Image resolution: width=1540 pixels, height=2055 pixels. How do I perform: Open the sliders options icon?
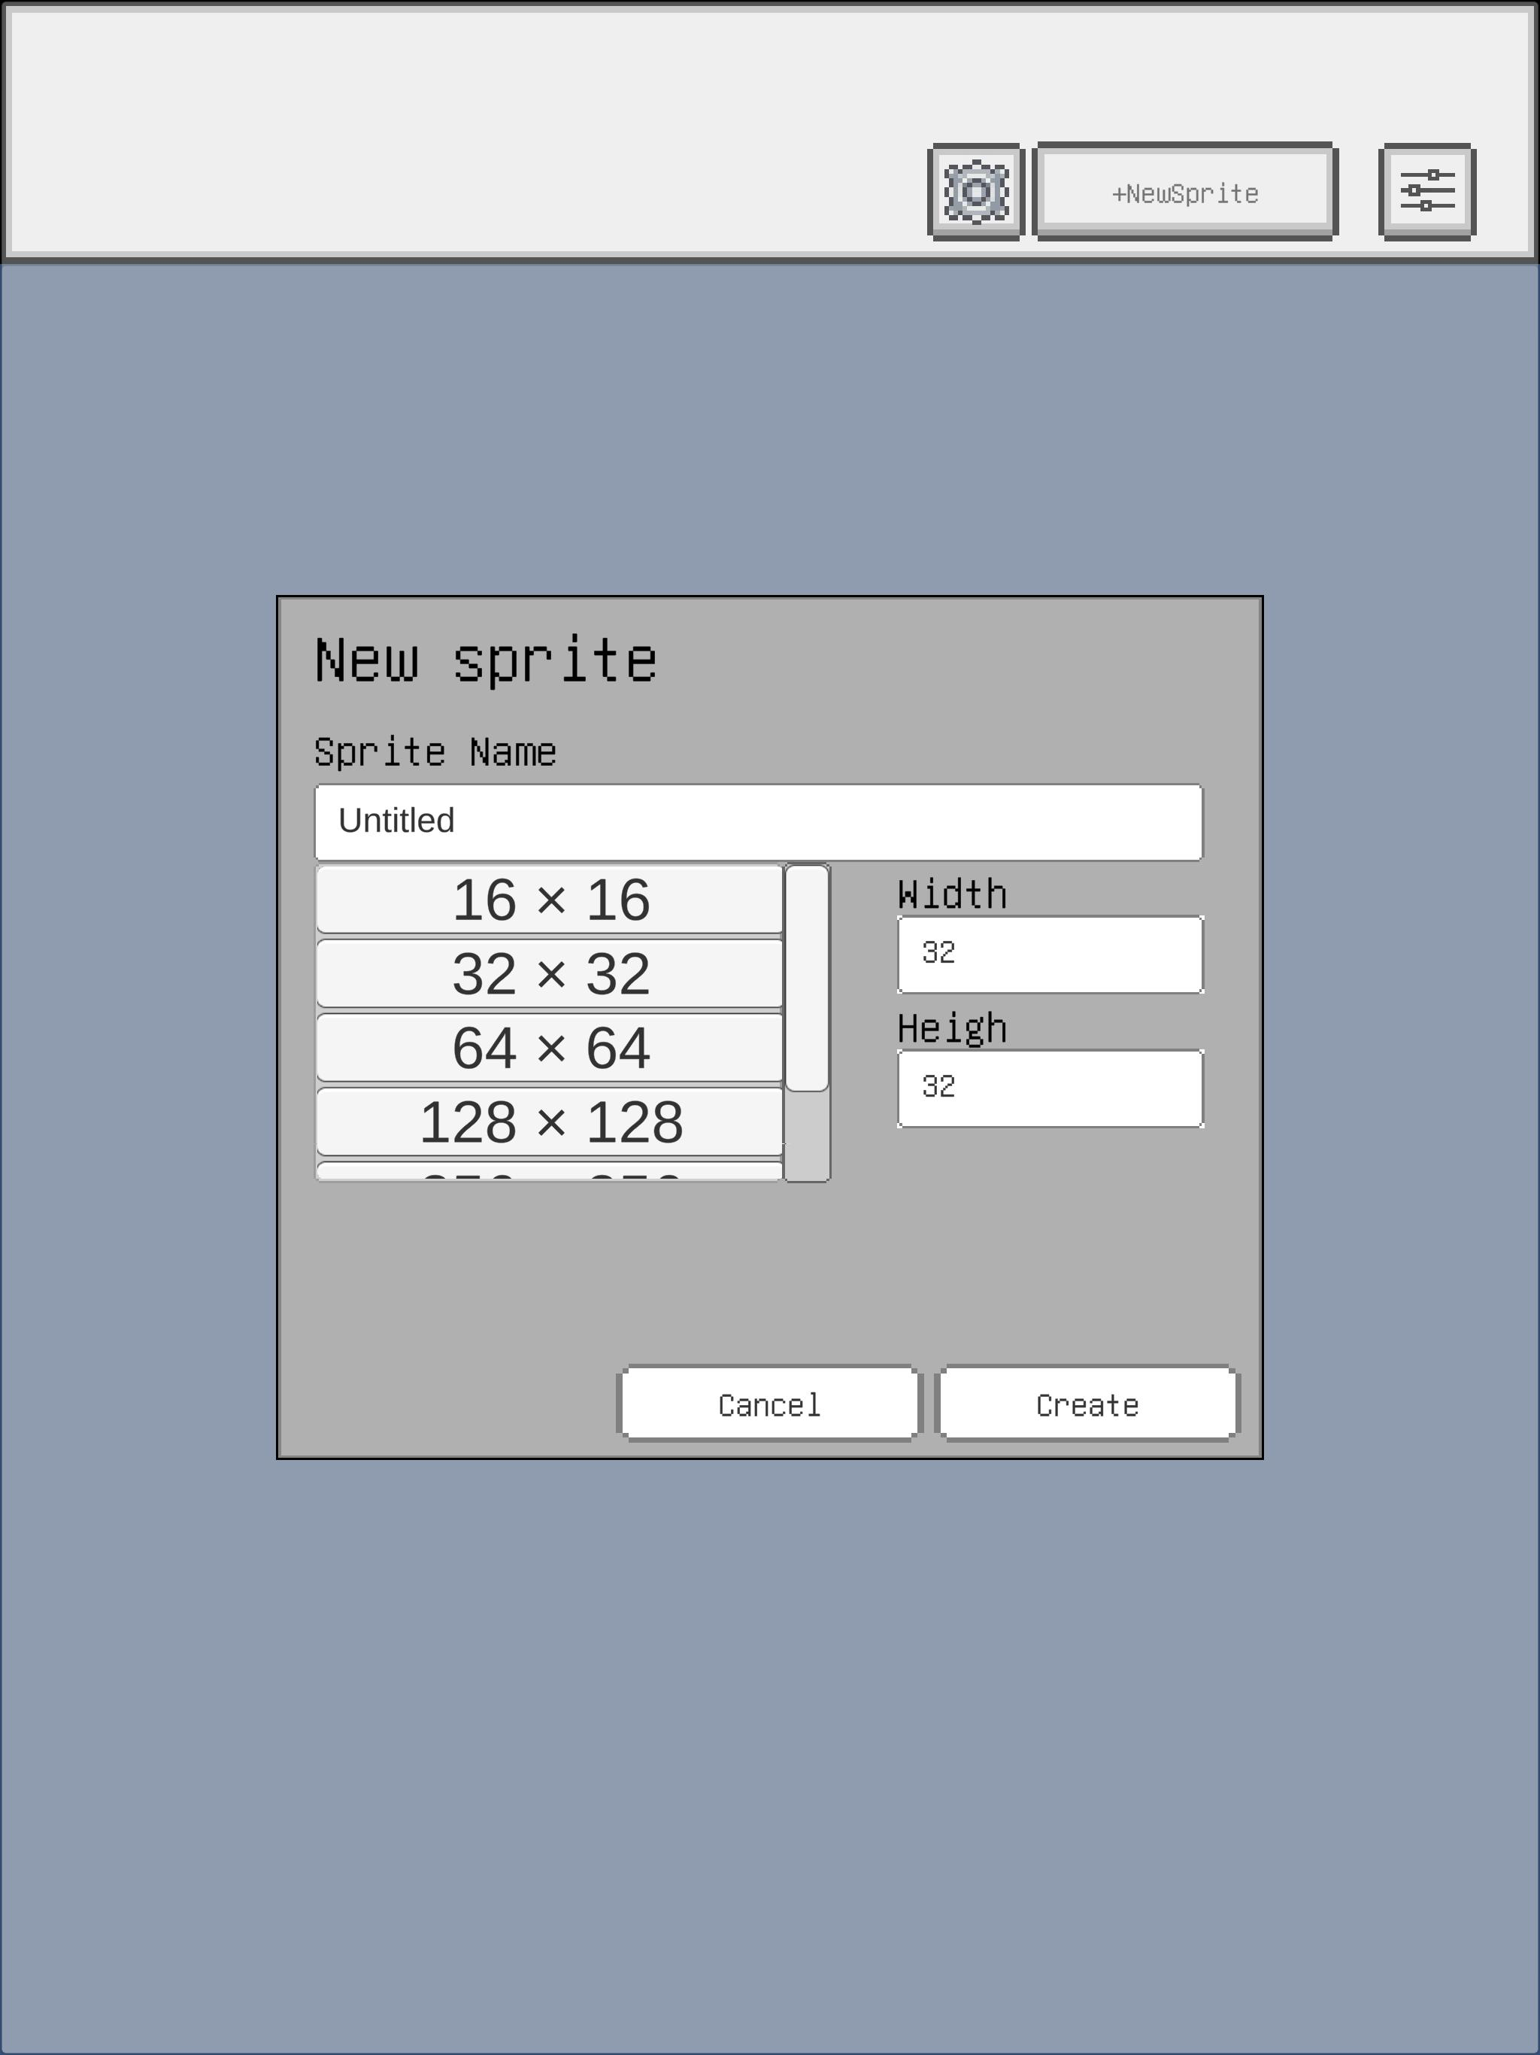pyautogui.click(x=1426, y=191)
